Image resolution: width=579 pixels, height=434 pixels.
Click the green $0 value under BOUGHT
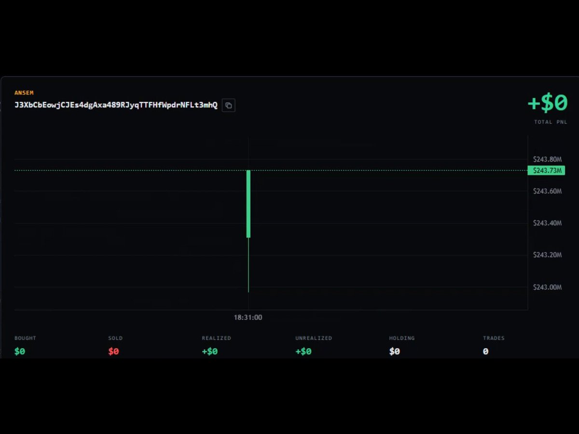pyautogui.click(x=20, y=352)
